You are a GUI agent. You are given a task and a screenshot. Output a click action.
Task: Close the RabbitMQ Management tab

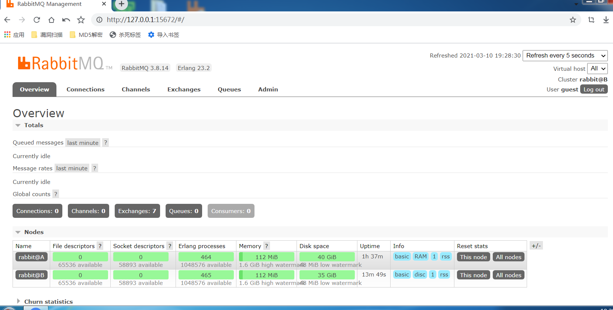click(x=104, y=4)
